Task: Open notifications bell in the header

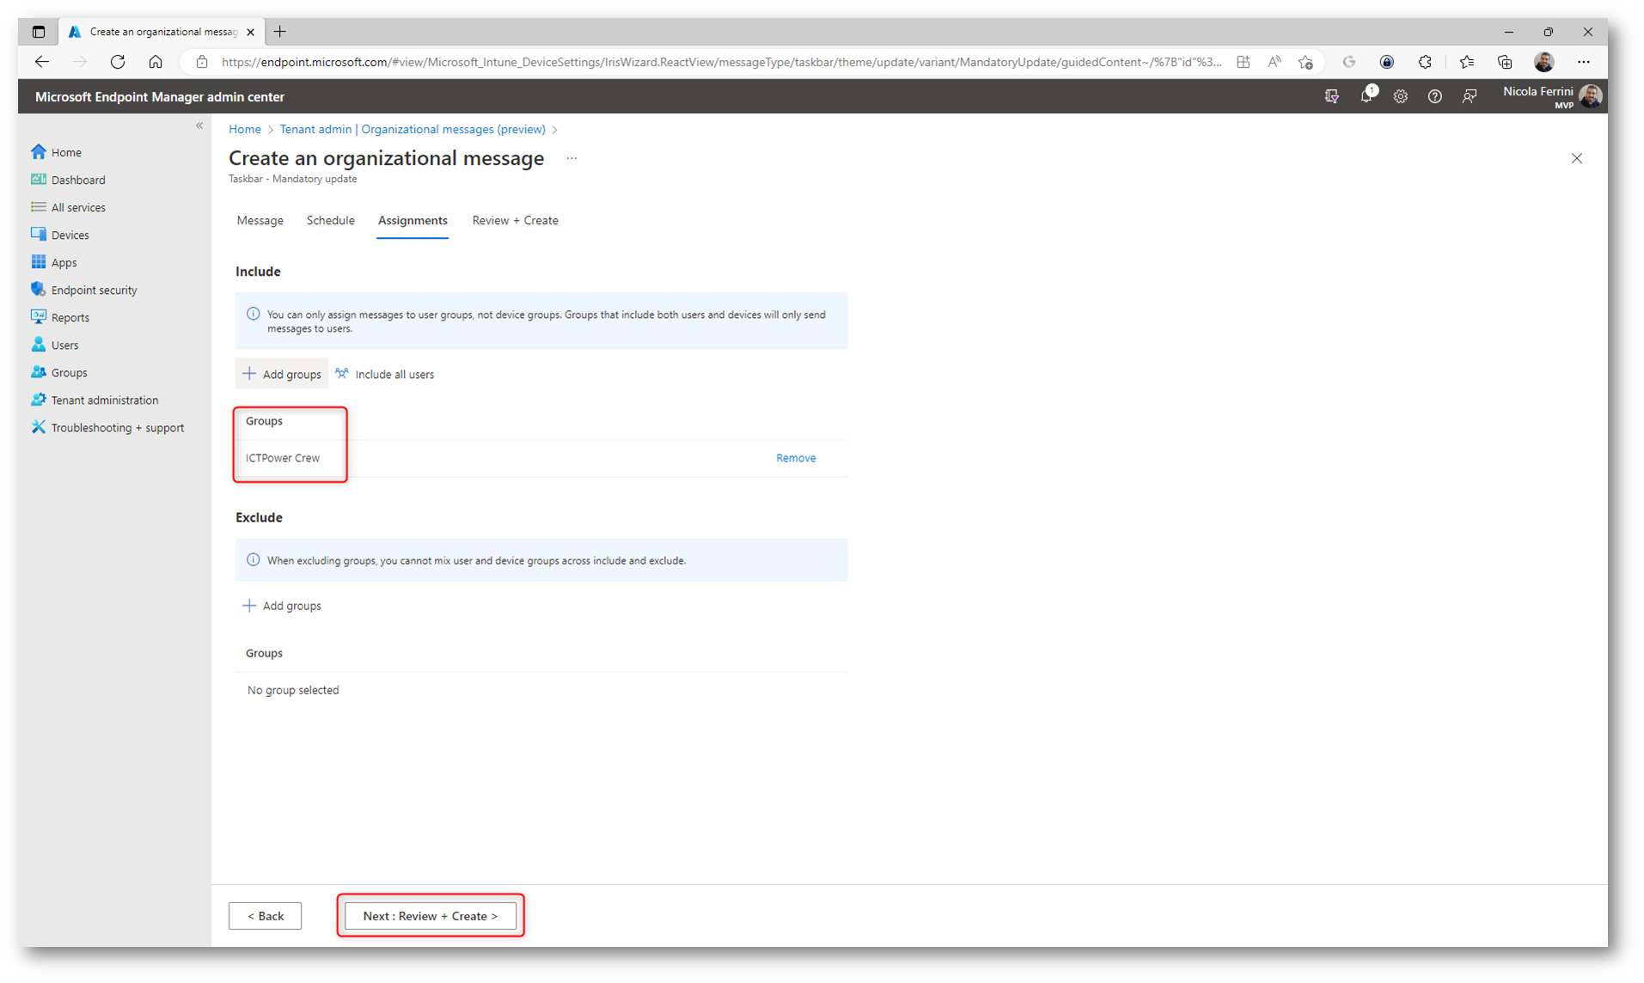Action: coord(1366,96)
